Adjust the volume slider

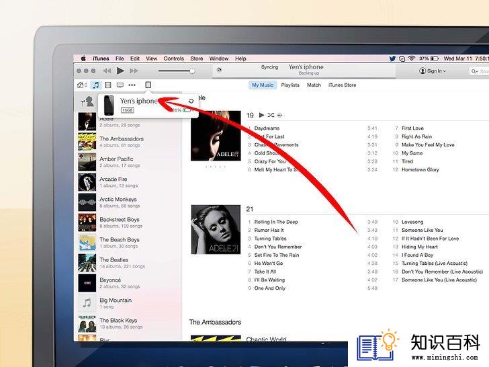tap(177, 71)
